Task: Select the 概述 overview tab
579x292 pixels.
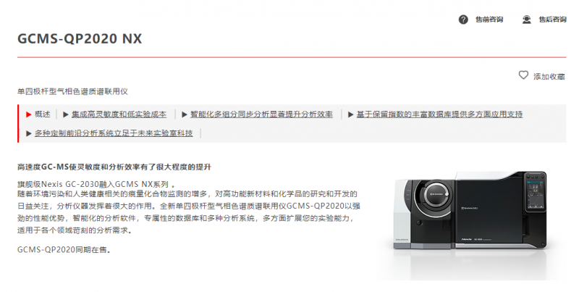Action: 43,114
